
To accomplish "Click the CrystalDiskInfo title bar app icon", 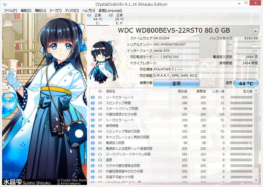I will (x=5, y=4).
